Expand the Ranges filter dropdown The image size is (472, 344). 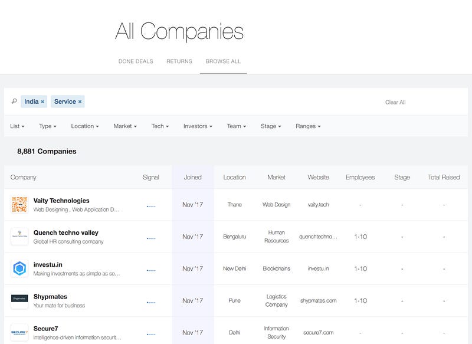click(308, 126)
